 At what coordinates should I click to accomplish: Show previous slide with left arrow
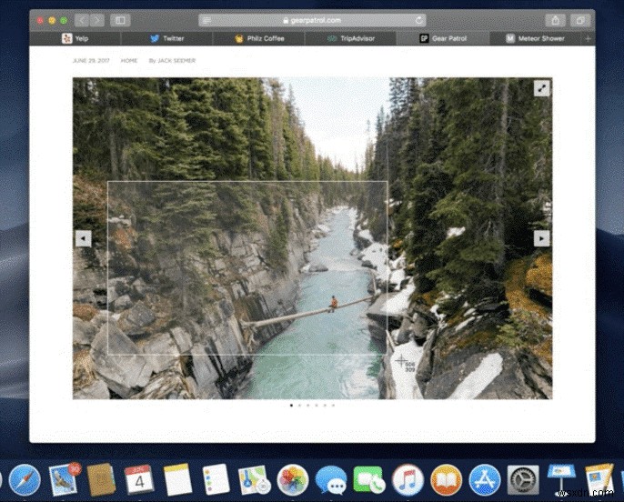coord(83,238)
